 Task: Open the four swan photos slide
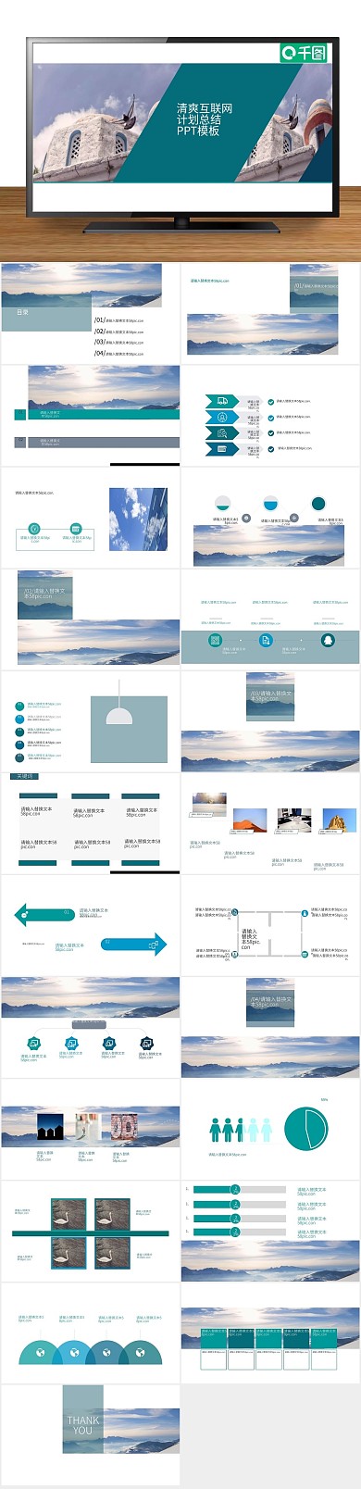coord(90,1232)
